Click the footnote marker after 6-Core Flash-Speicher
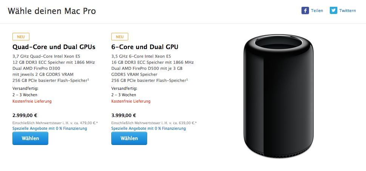 coord(188,79)
